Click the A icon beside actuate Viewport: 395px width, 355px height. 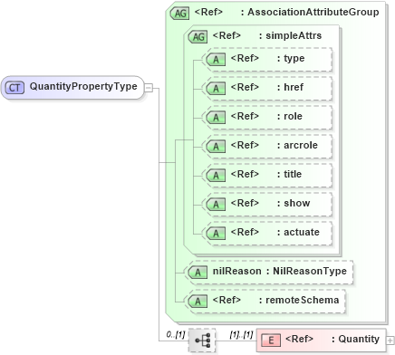216,233
